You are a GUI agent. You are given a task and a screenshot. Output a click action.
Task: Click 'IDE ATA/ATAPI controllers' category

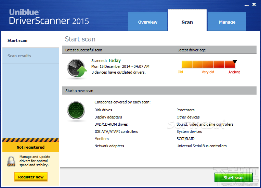116,131
